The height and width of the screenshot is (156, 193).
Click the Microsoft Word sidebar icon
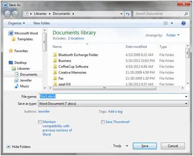(x=11, y=33)
